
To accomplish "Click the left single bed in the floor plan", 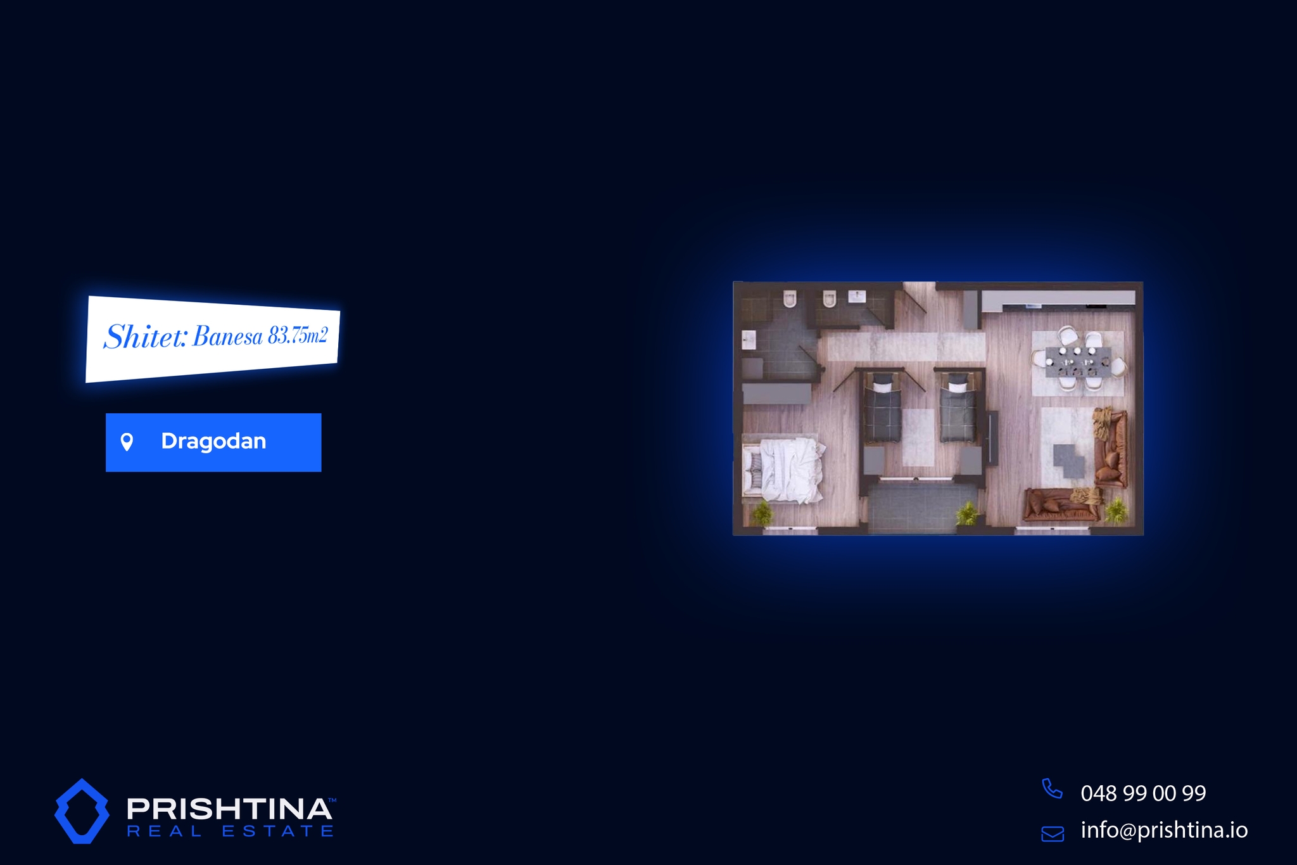I will [883, 409].
